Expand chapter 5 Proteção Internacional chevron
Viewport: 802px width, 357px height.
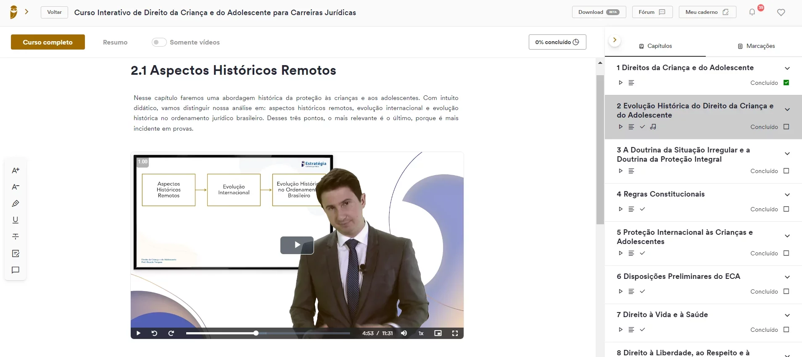pyautogui.click(x=787, y=236)
